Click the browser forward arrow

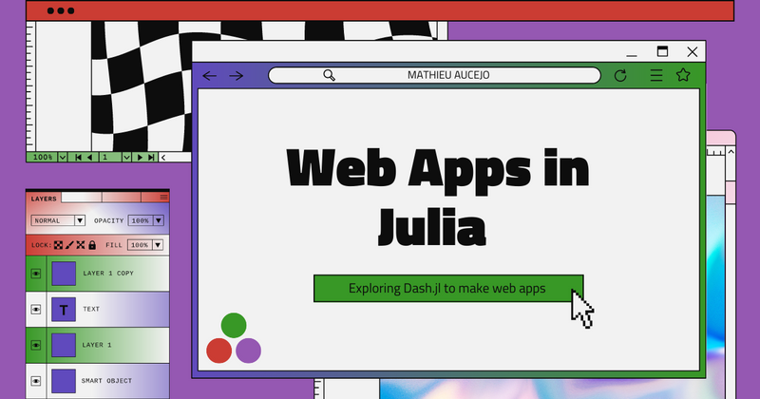click(x=237, y=75)
